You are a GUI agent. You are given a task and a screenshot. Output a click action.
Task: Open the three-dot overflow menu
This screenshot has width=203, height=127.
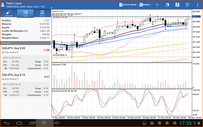198,5
